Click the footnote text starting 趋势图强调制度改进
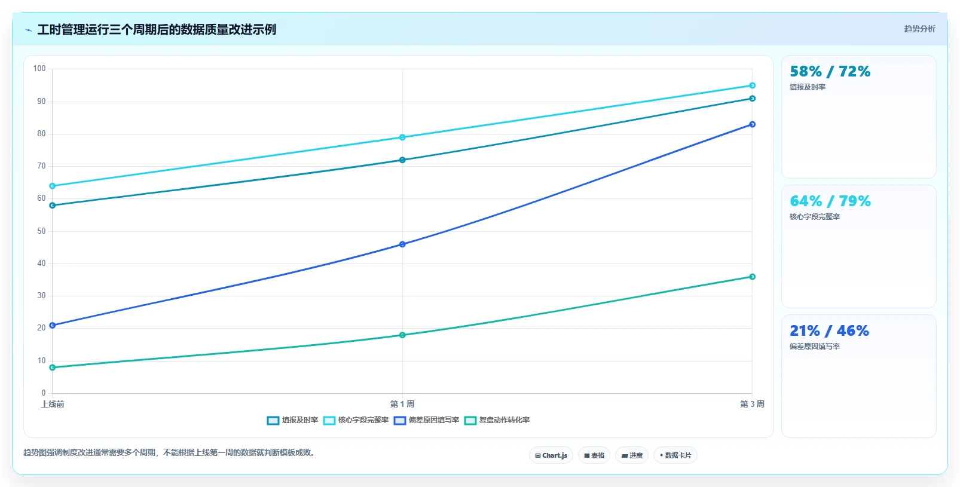960x487 pixels. [x=170, y=453]
